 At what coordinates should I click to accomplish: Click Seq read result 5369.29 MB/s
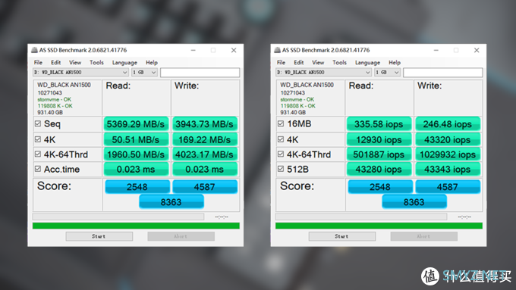[x=136, y=124]
